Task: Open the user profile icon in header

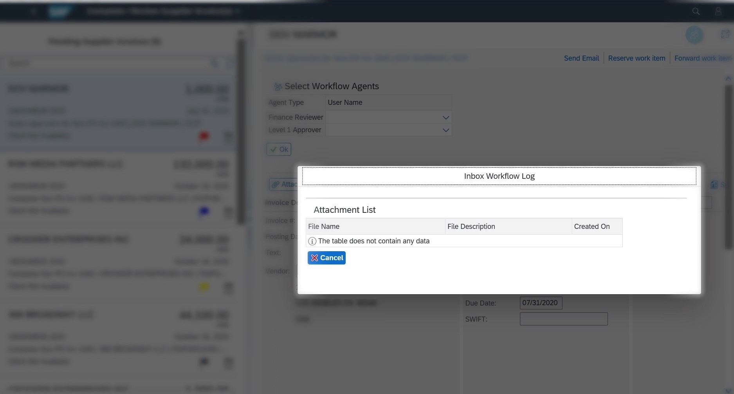Action: click(x=718, y=11)
